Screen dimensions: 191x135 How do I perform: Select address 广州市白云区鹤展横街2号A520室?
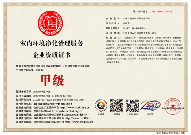pyautogui.click(x=140, y=33)
